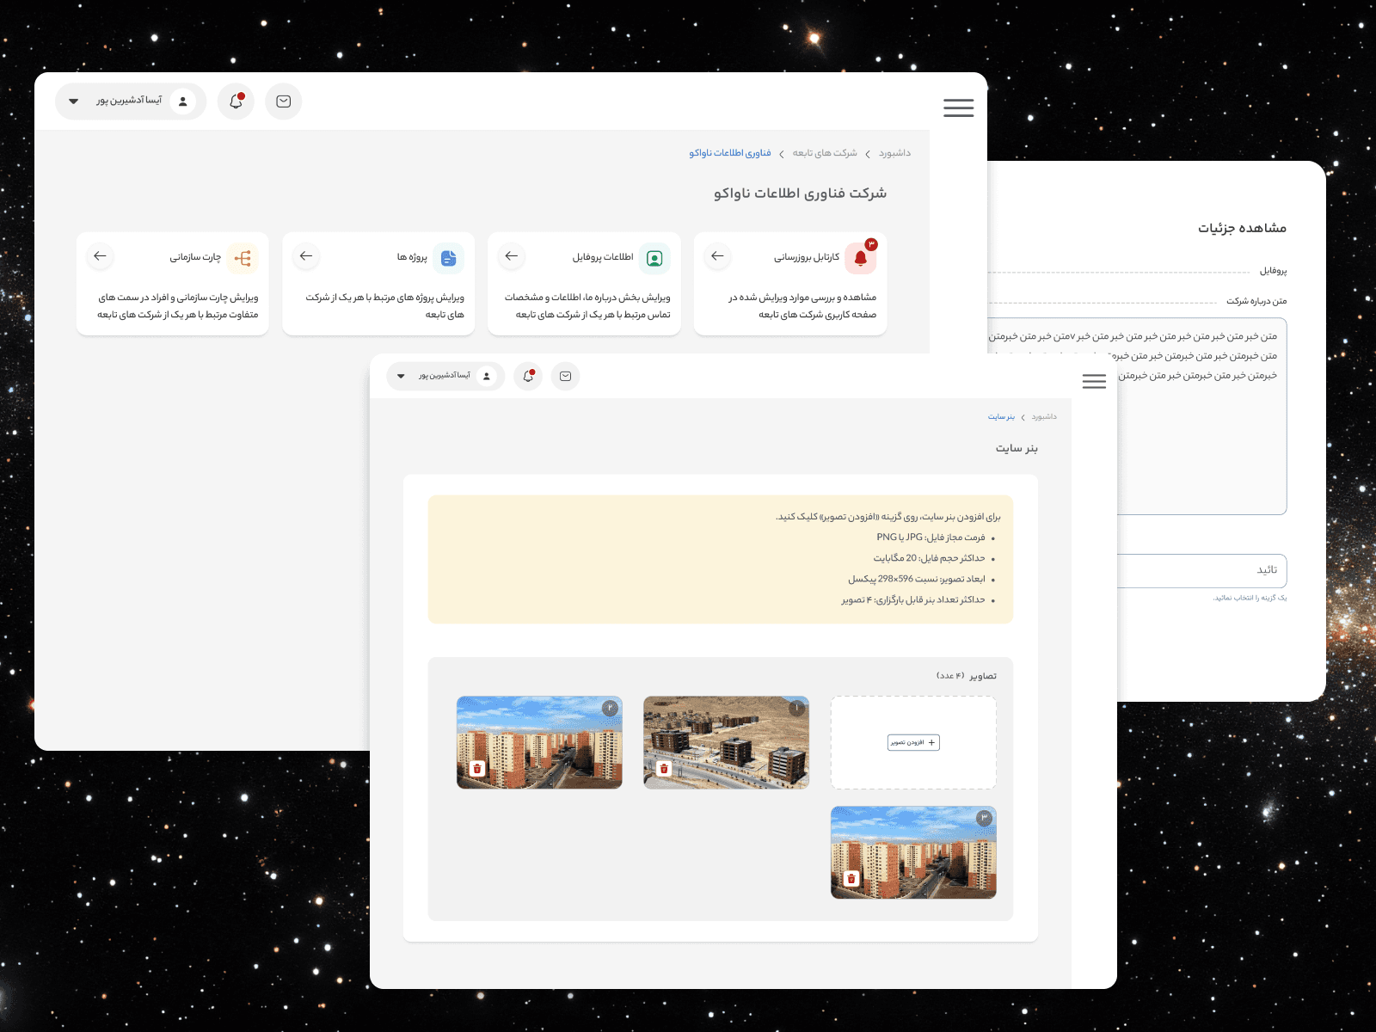Delete banner image number 1 with trash icon
Viewport: 1376px width, 1032px height.
pos(664,769)
